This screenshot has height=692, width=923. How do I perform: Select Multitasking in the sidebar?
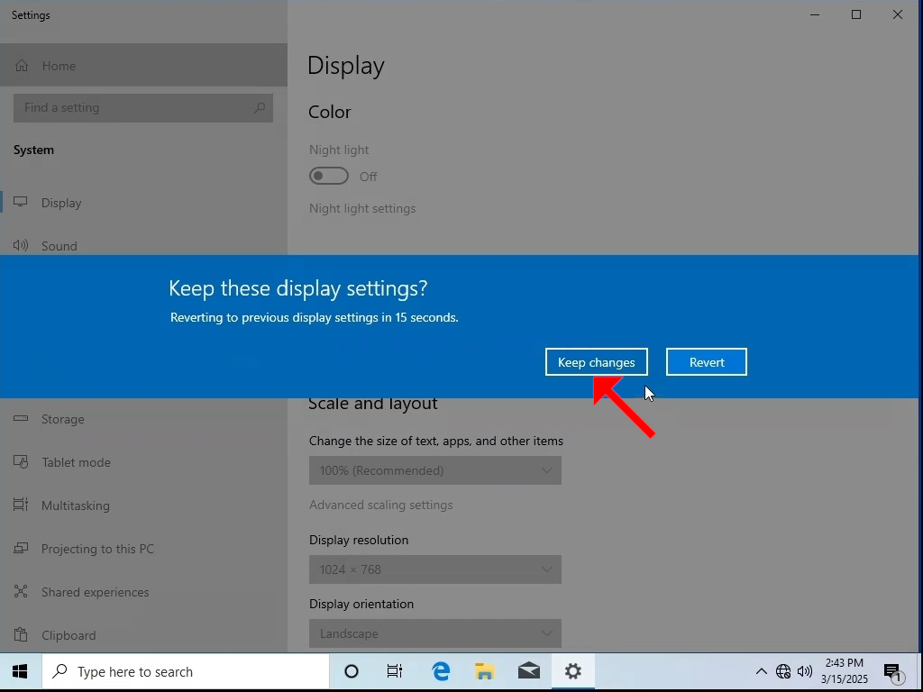coord(143,505)
